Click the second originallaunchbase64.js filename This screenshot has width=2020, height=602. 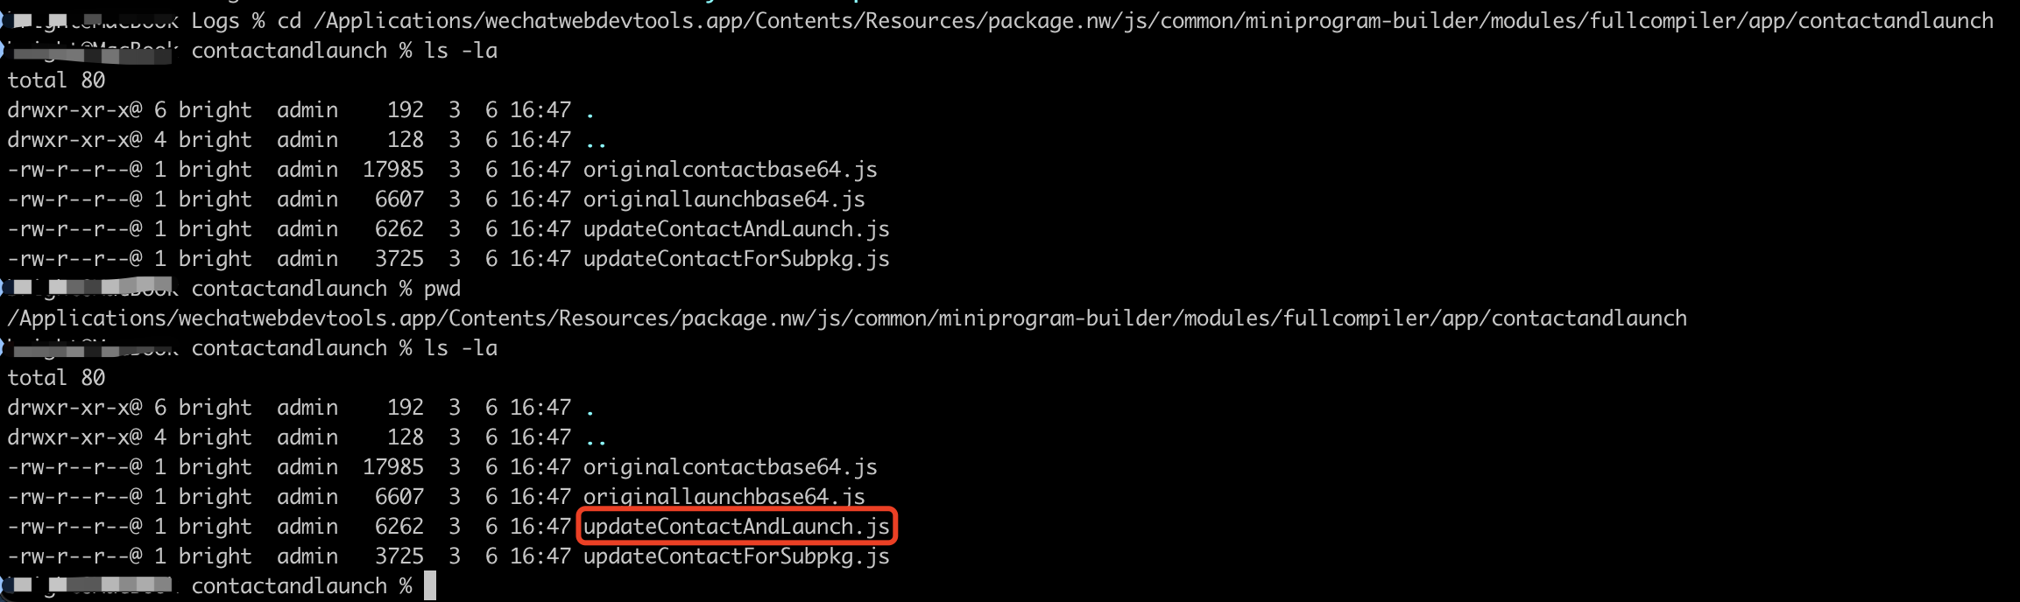click(724, 497)
